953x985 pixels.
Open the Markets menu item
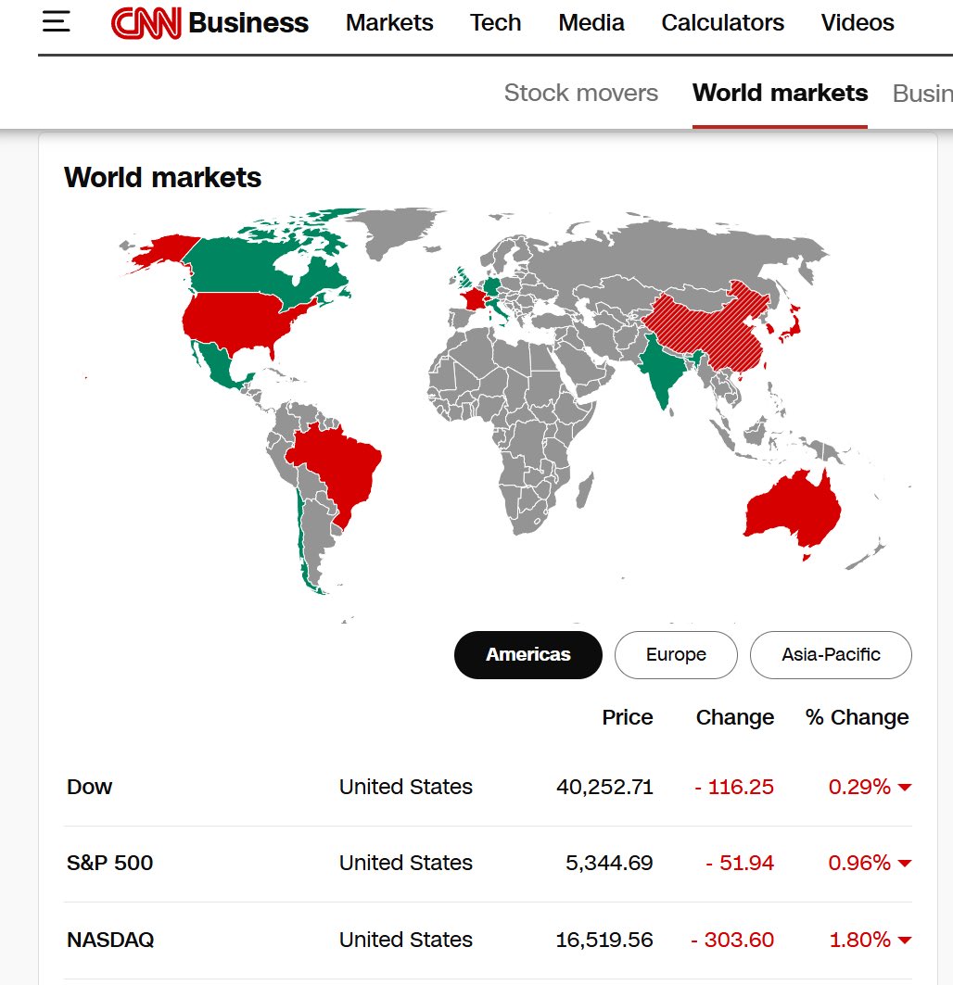tap(389, 22)
